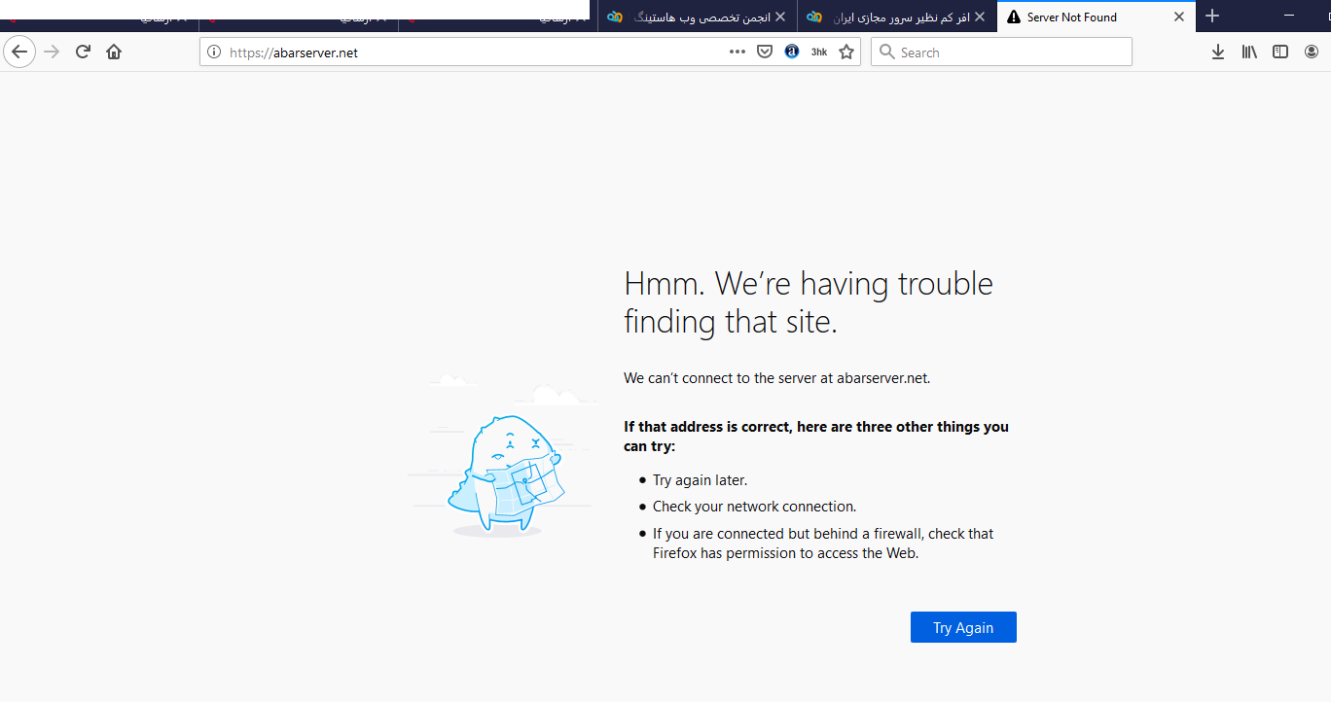Close the 'افر کم نظیر سرور مجازی ایران' tab
Image resolution: width=1331 pixels, height=702 pixels.
(x=980, y=17)
